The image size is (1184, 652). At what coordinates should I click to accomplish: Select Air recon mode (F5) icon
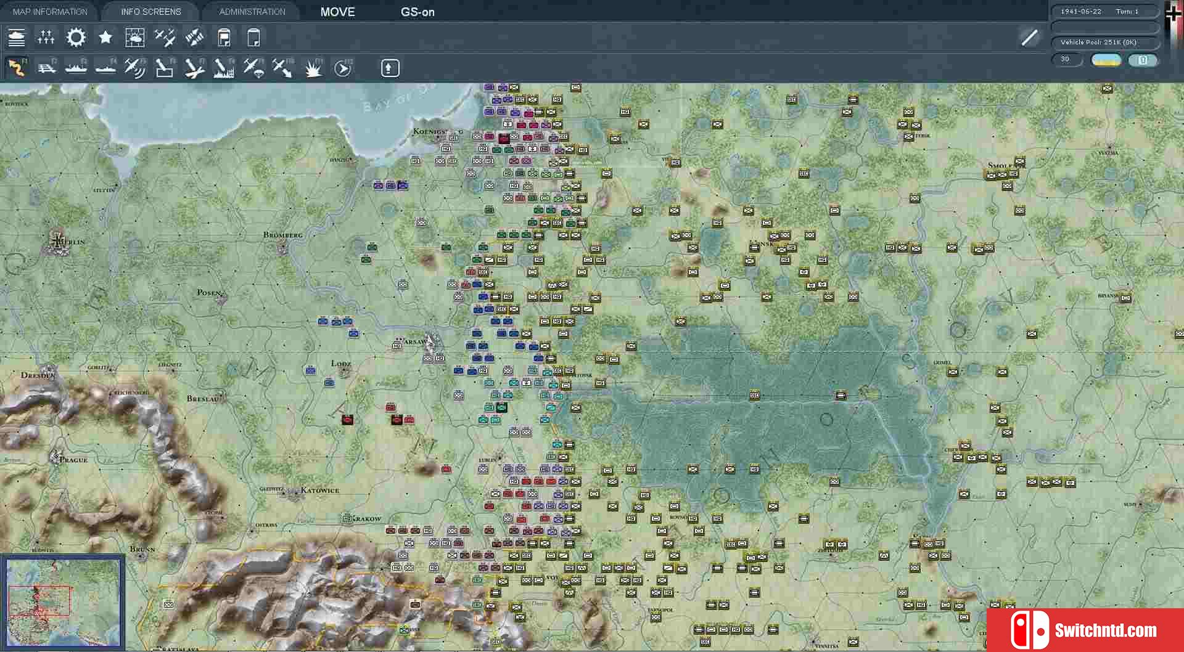(x=135, y=68)
